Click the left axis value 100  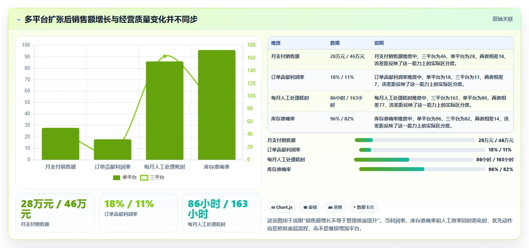coord(26,45)
